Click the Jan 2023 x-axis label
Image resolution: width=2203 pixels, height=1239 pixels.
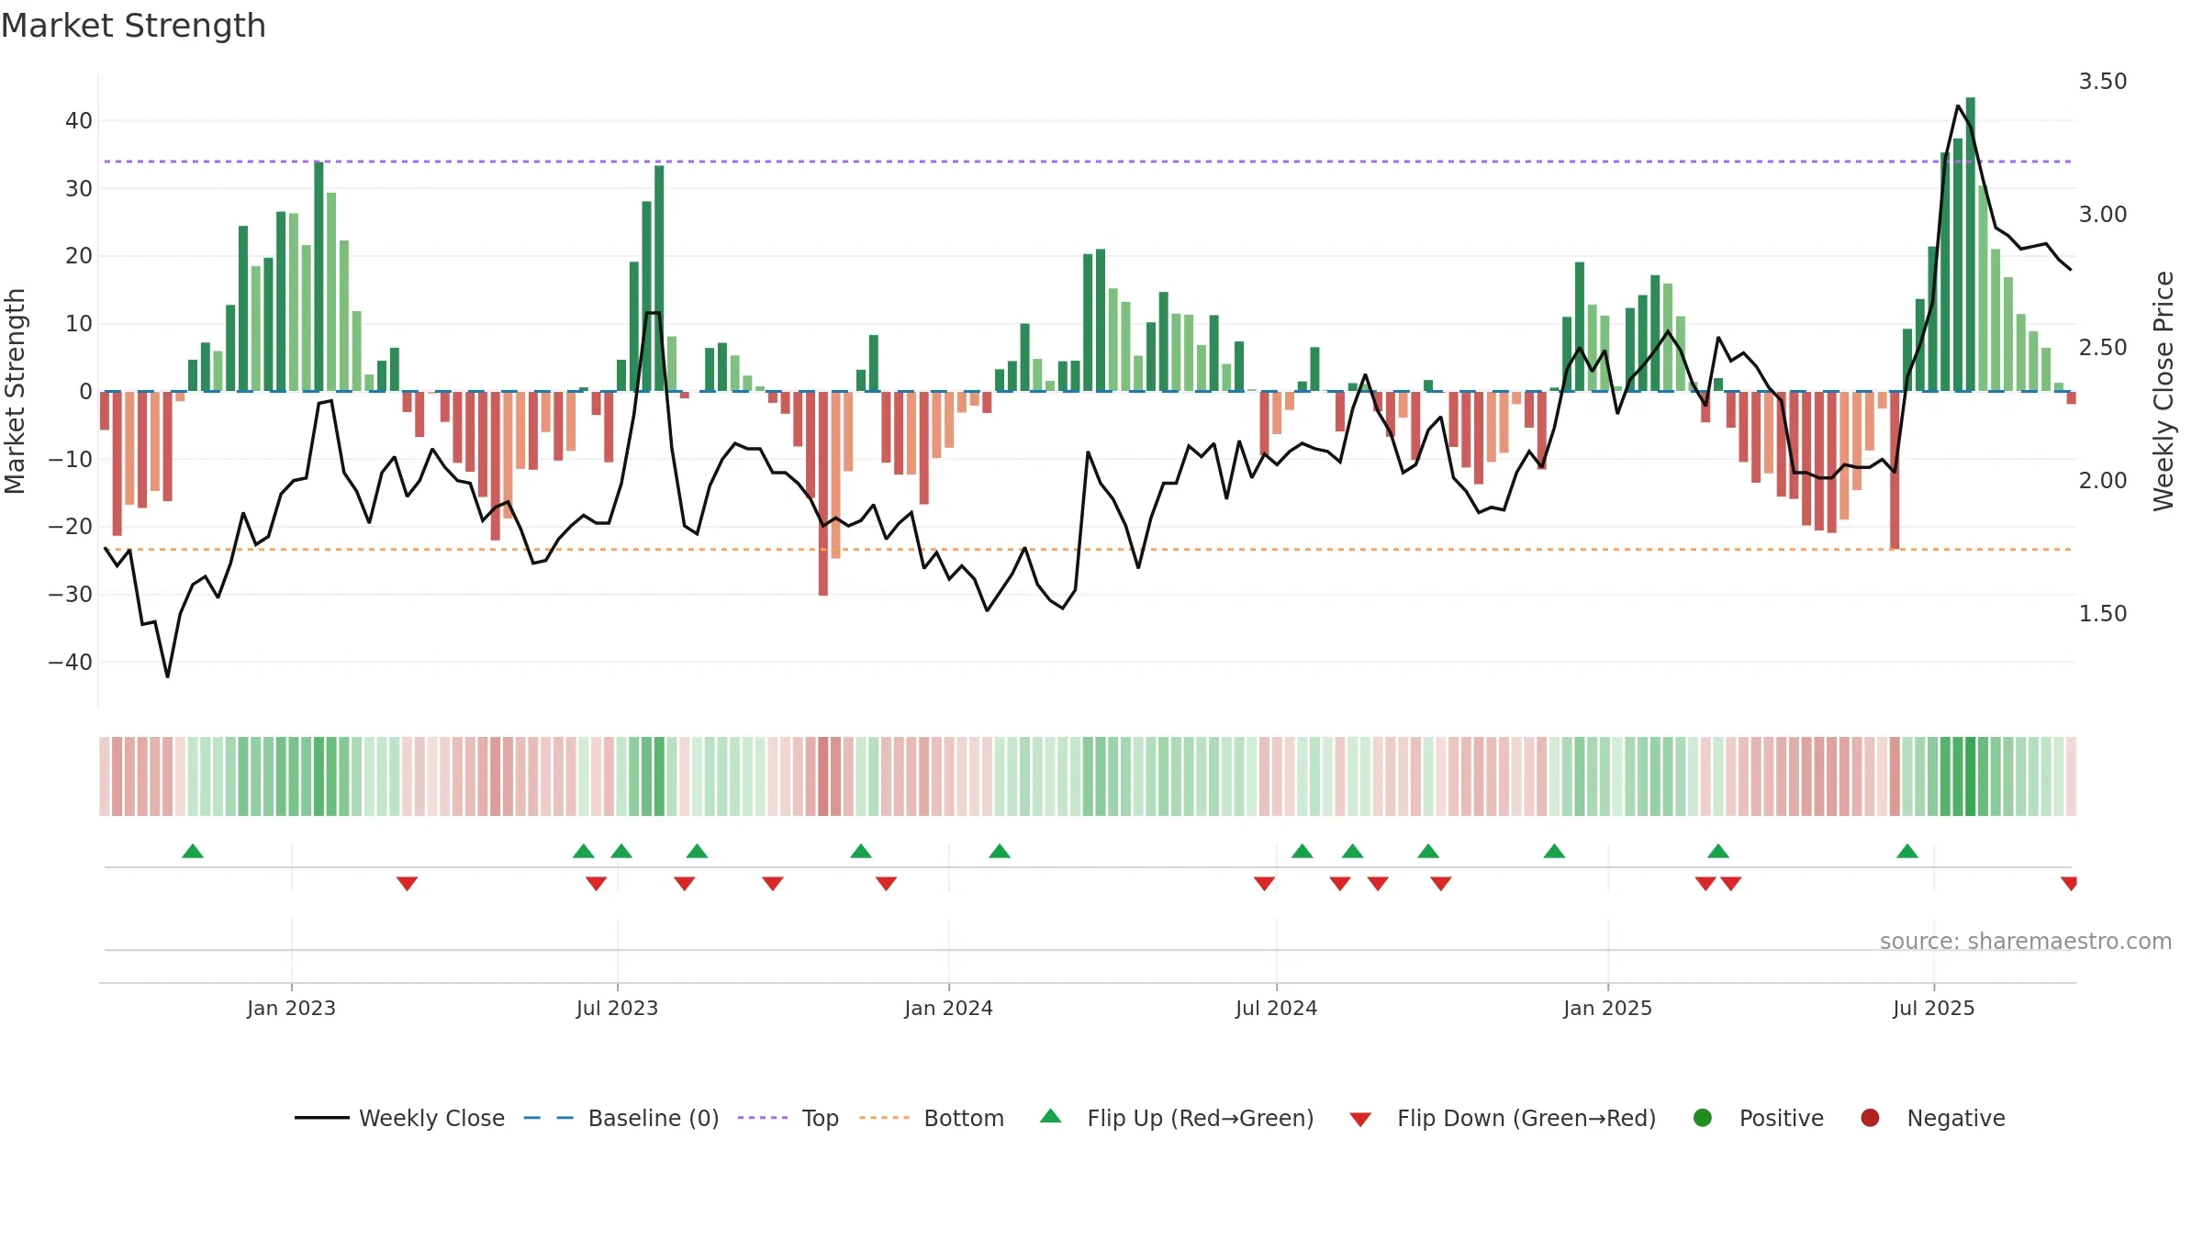[x=291, y=1008]
